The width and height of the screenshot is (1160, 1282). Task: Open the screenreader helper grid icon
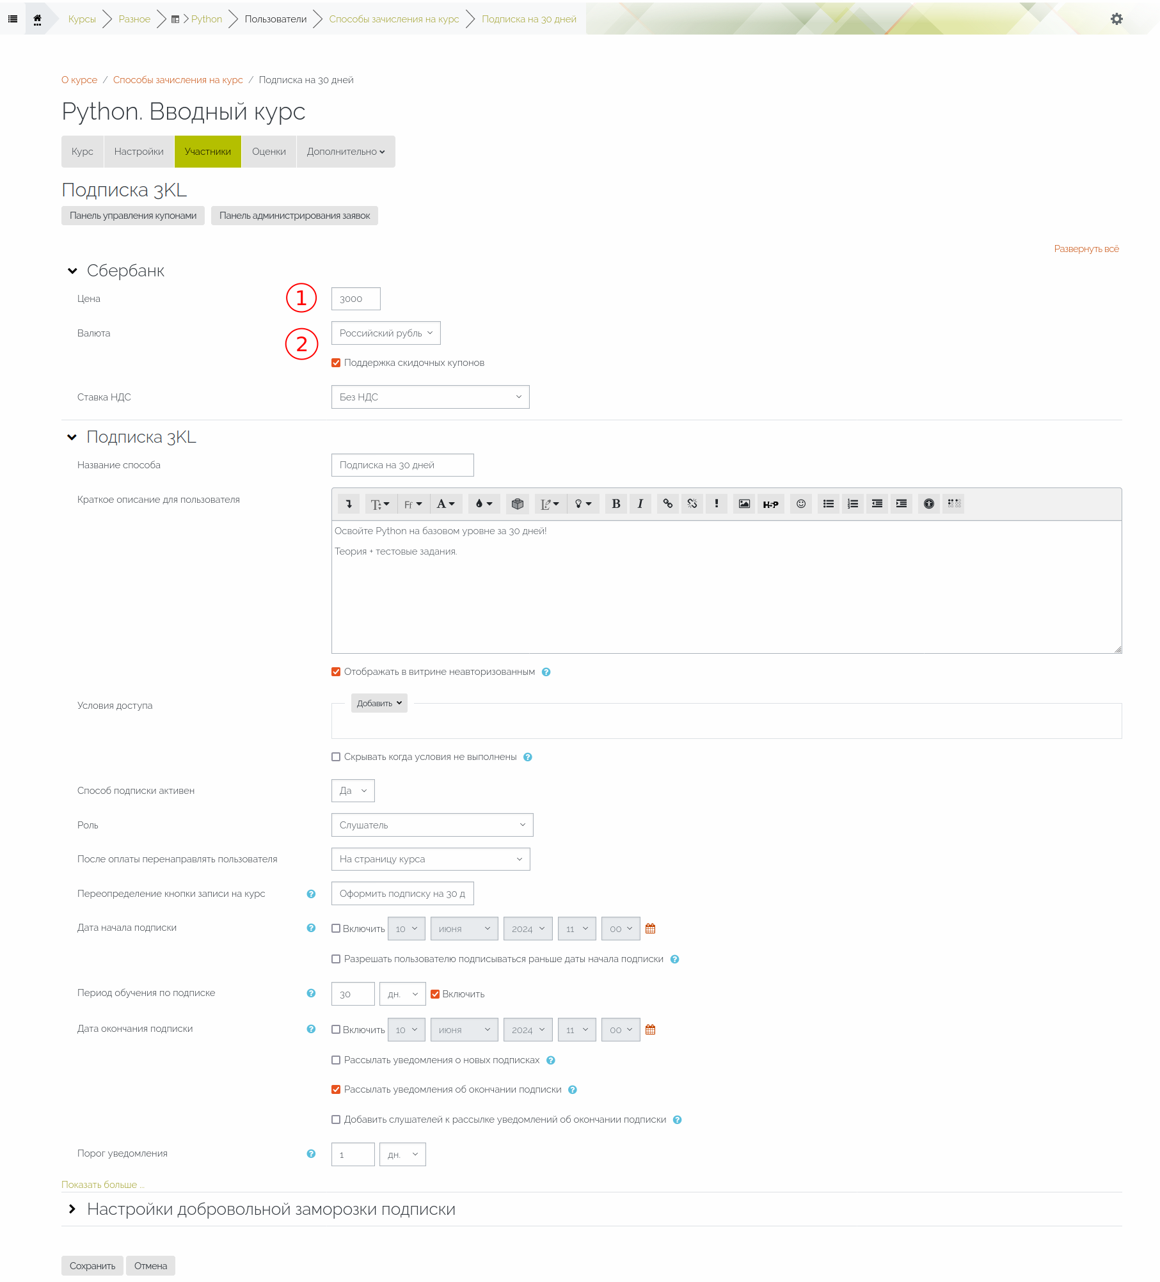954,504
